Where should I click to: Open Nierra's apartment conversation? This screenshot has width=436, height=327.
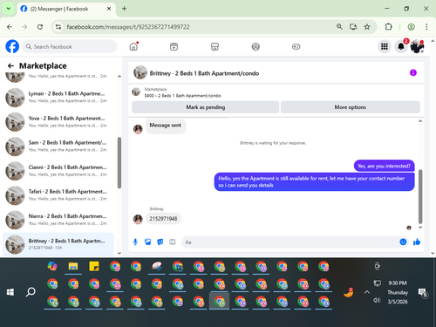pyautogui.click(x=58, y=220)
